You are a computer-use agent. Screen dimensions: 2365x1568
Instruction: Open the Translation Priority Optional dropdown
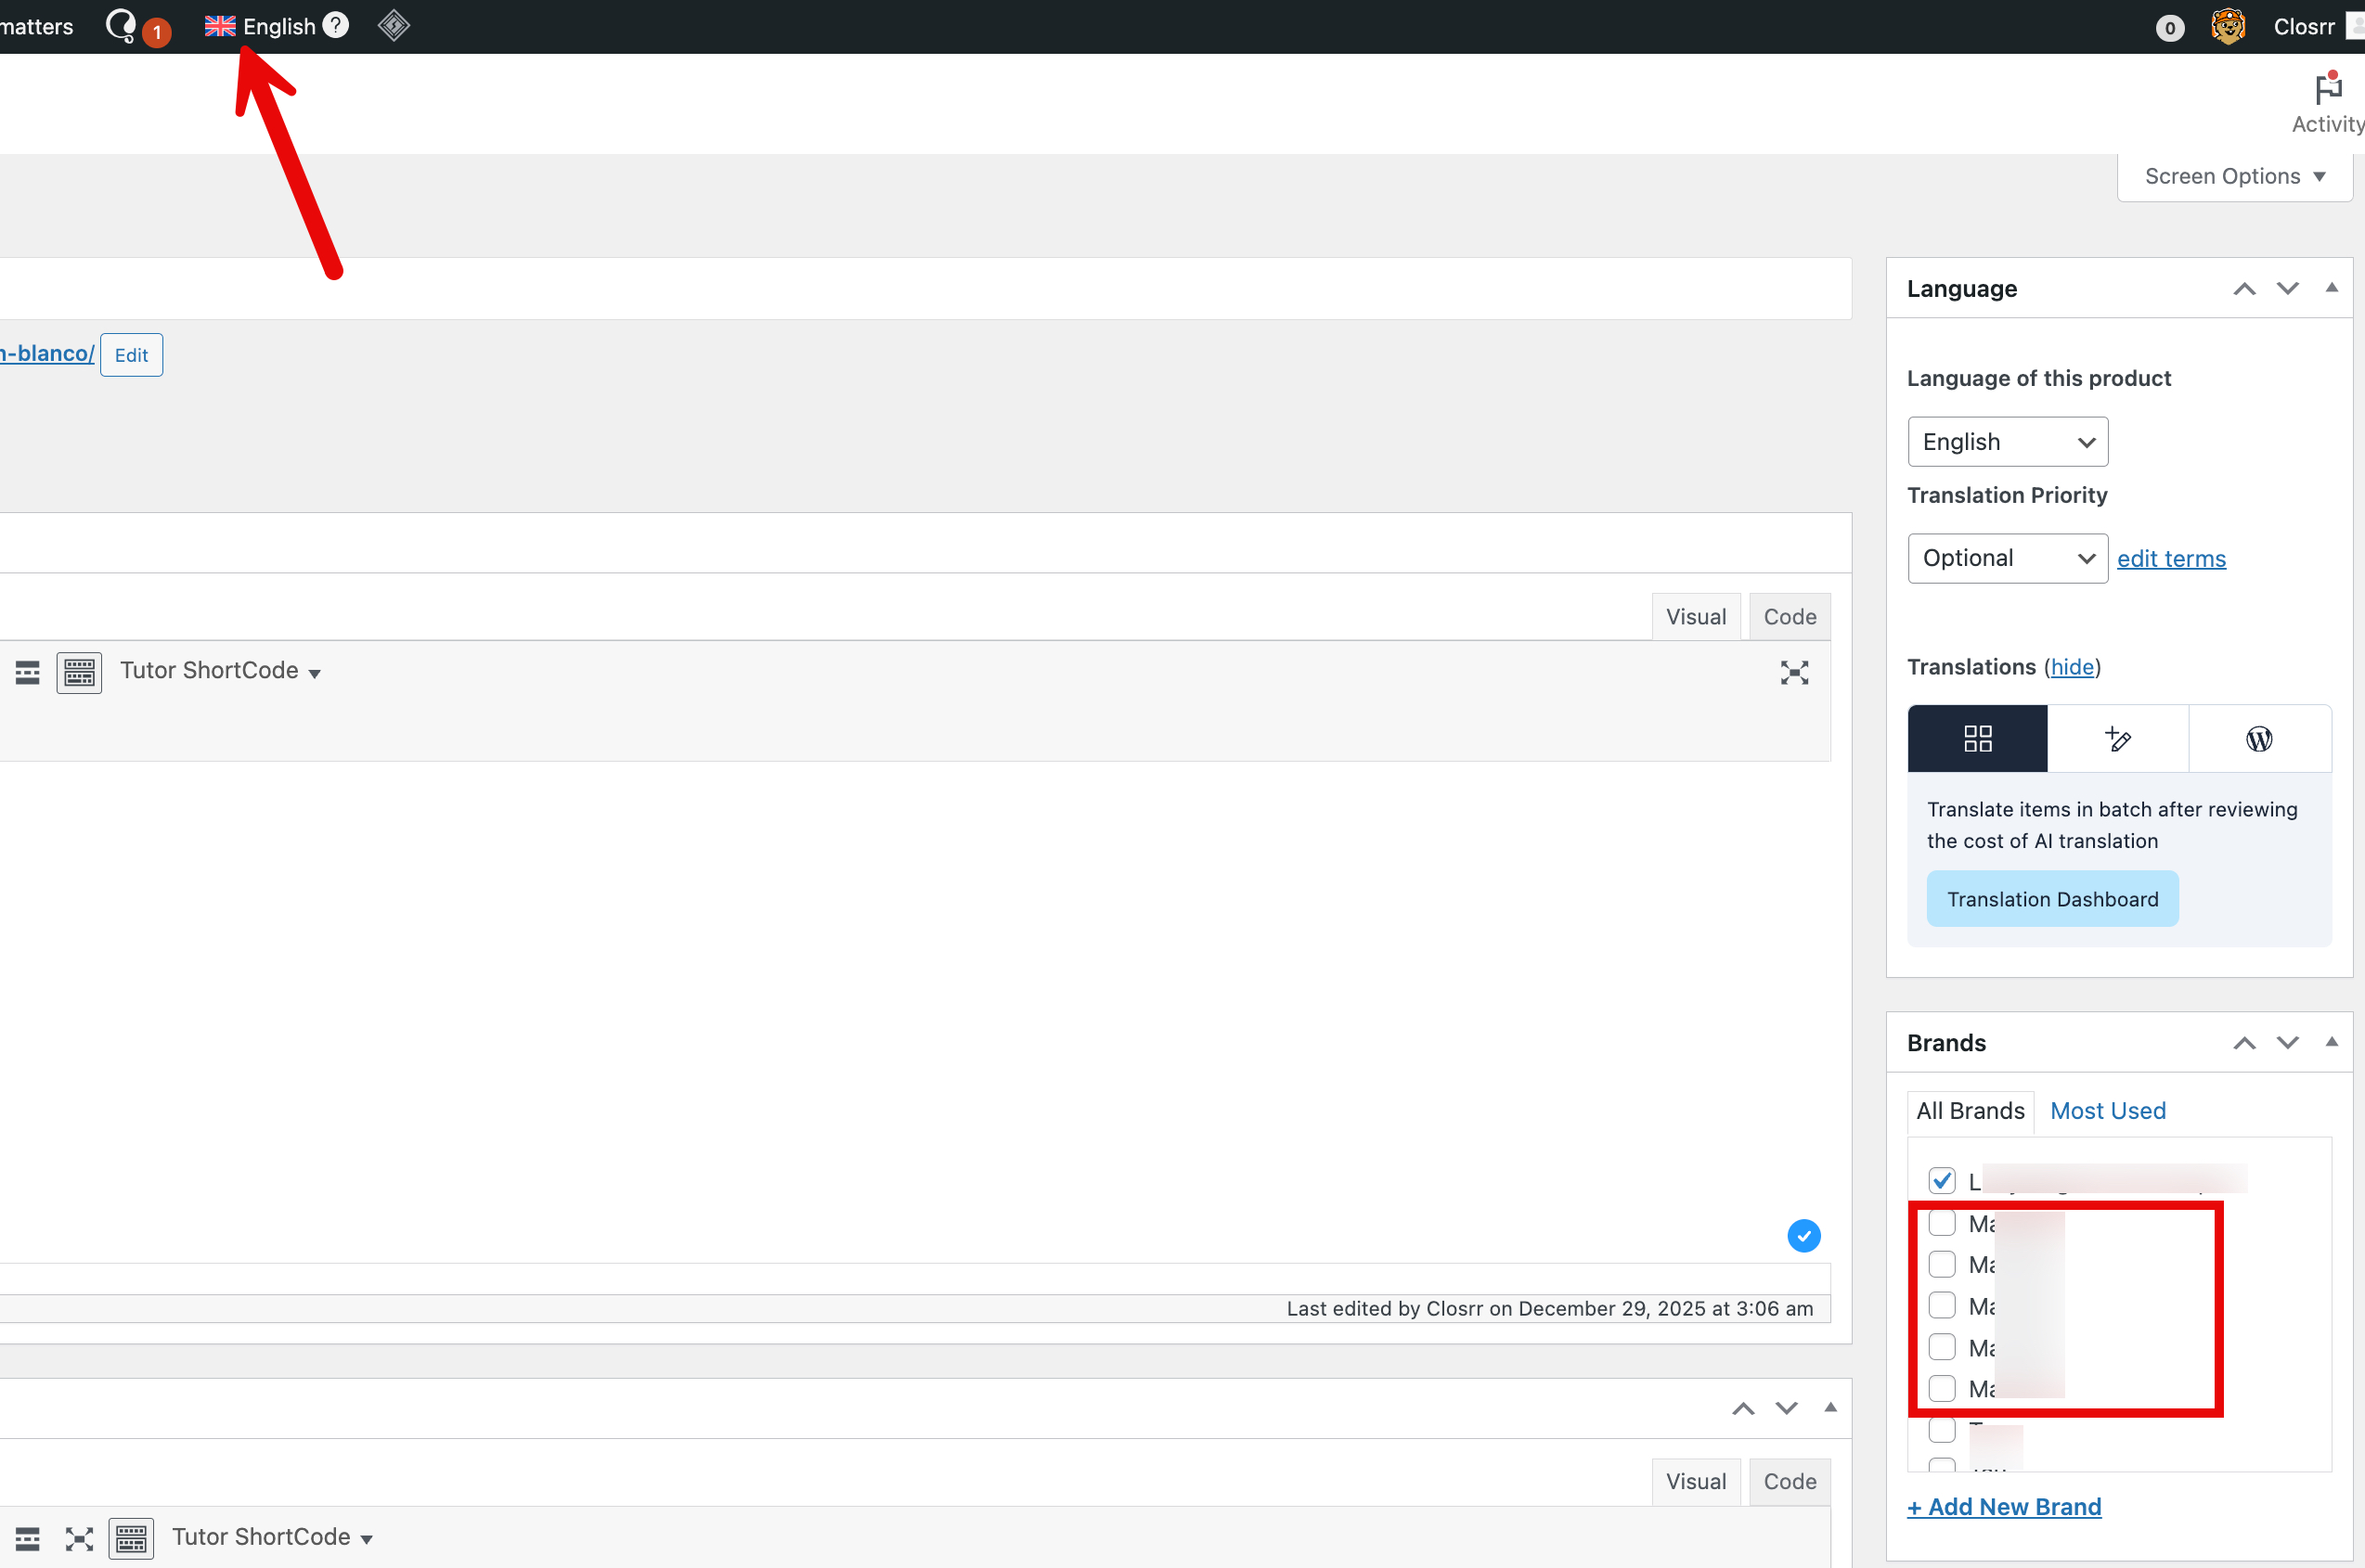tap(2007, 558)
